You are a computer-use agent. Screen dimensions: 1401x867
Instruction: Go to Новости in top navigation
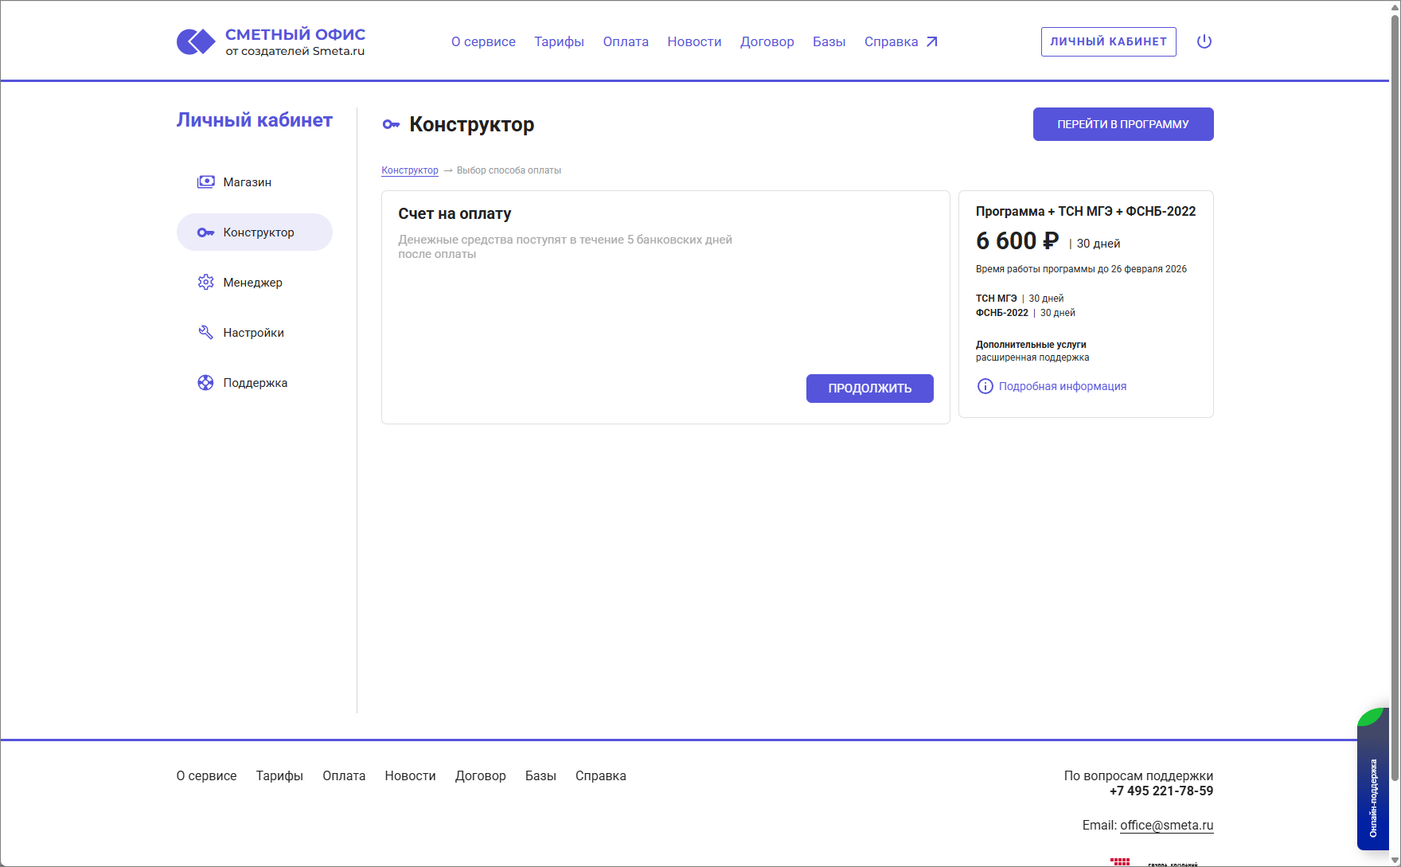(694, 41)
